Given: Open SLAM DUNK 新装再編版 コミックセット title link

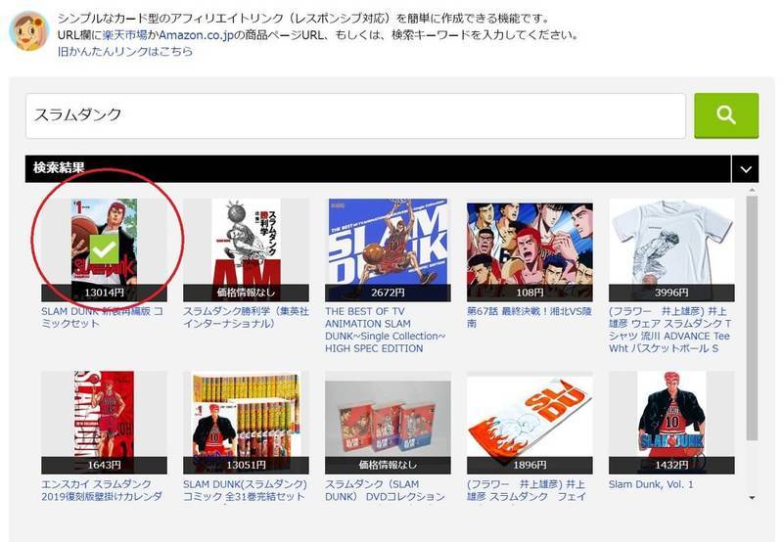Looking at the screenshot, I should coord(103,317).
